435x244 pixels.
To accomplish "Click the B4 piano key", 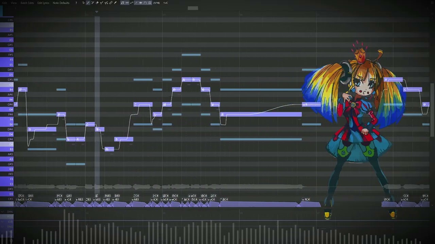I will (7, 89).
